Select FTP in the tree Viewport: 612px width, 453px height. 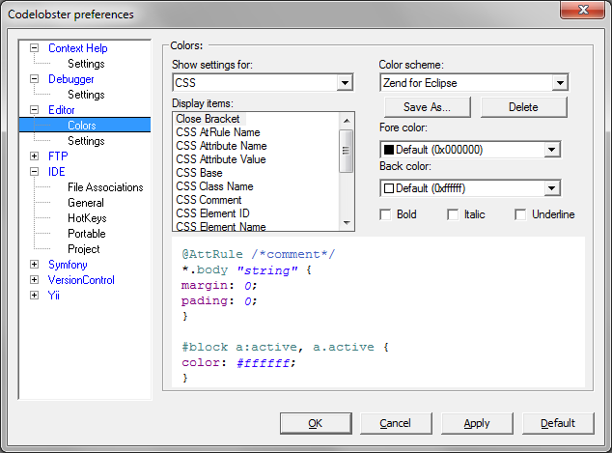58,156
